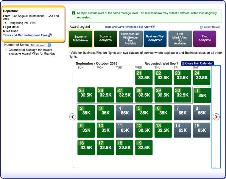226x179 pixels.
Task: Open Taxes and Carrier-Imposed Fees Apply link
Action: tap(127, 27)
